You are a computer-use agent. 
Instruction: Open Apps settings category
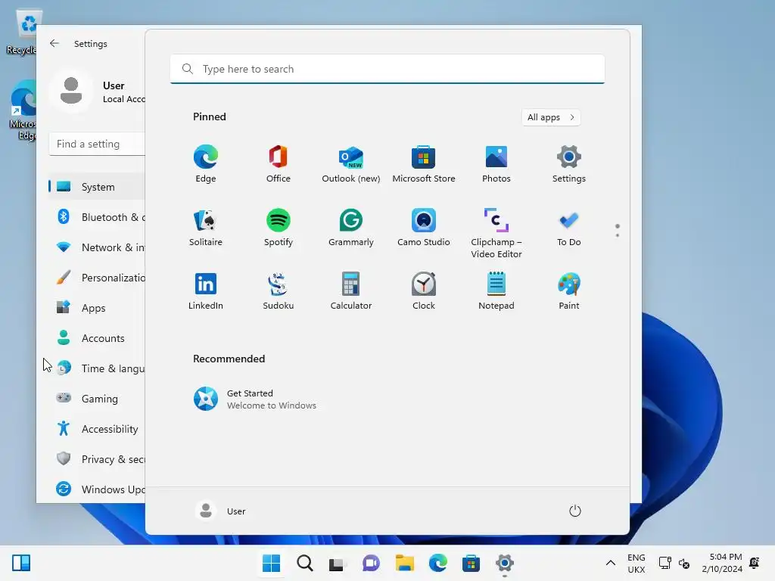(x=97, y=308)
